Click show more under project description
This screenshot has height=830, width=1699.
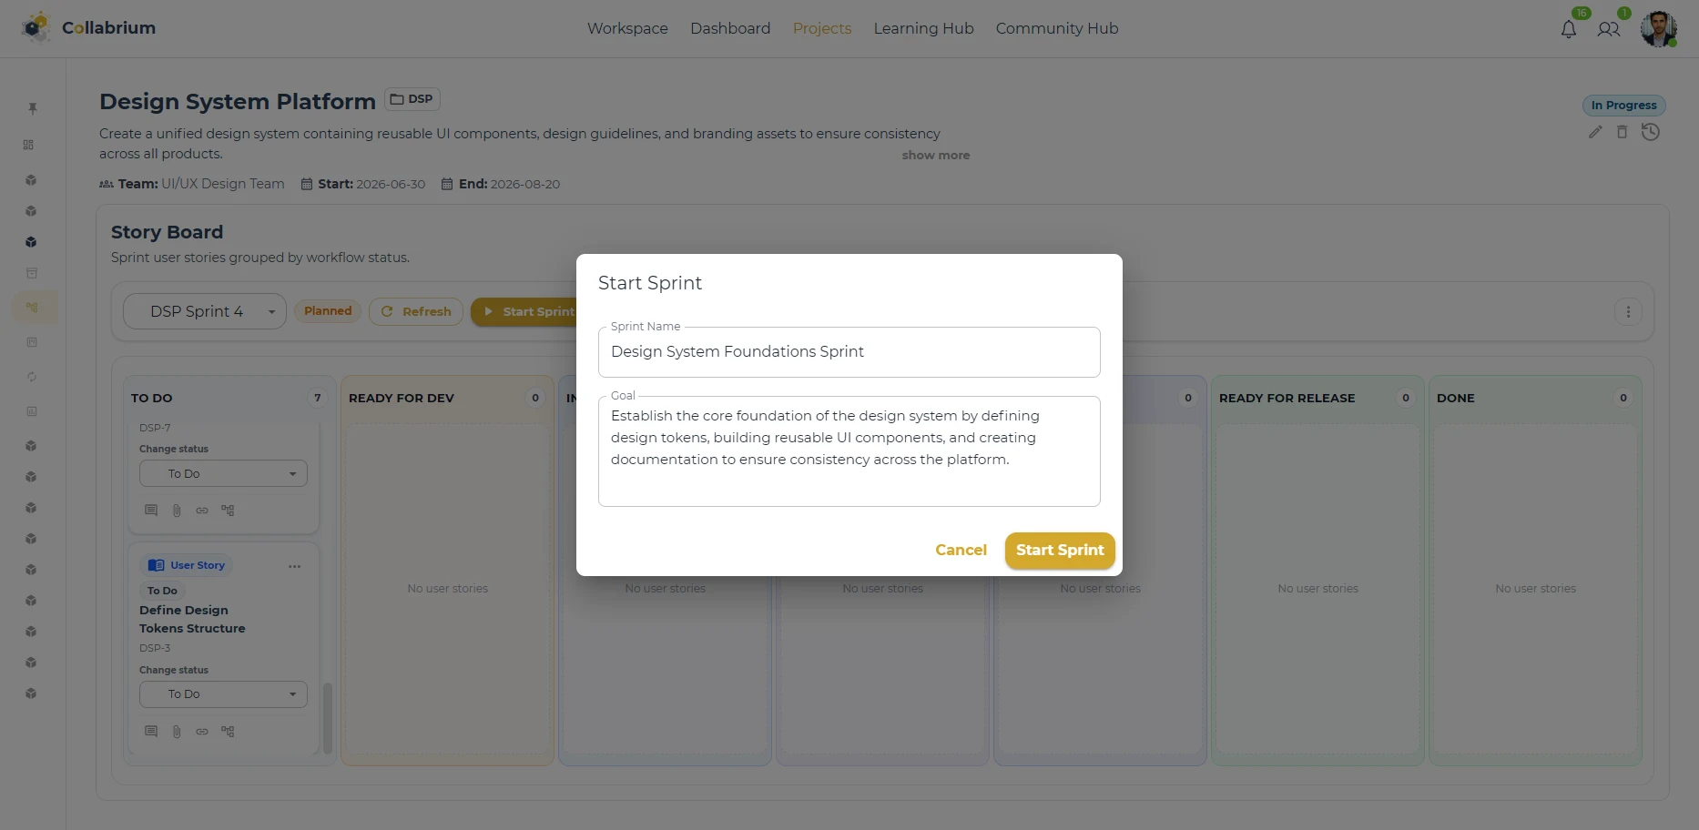pos(935,156)
